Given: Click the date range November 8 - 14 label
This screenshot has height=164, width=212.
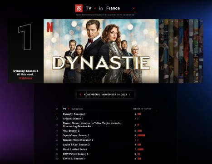Looking at the screenshot, I should pos(105,94).
